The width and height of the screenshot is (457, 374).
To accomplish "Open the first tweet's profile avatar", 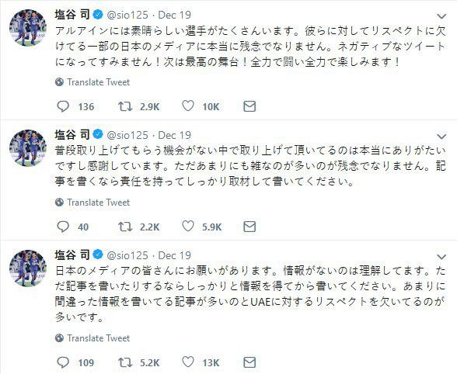I will coord(28,28).
